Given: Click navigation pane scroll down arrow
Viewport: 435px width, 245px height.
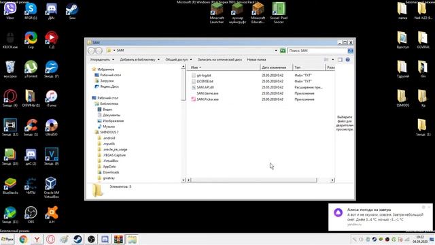Looking at the screenshot, I should 184,180.
